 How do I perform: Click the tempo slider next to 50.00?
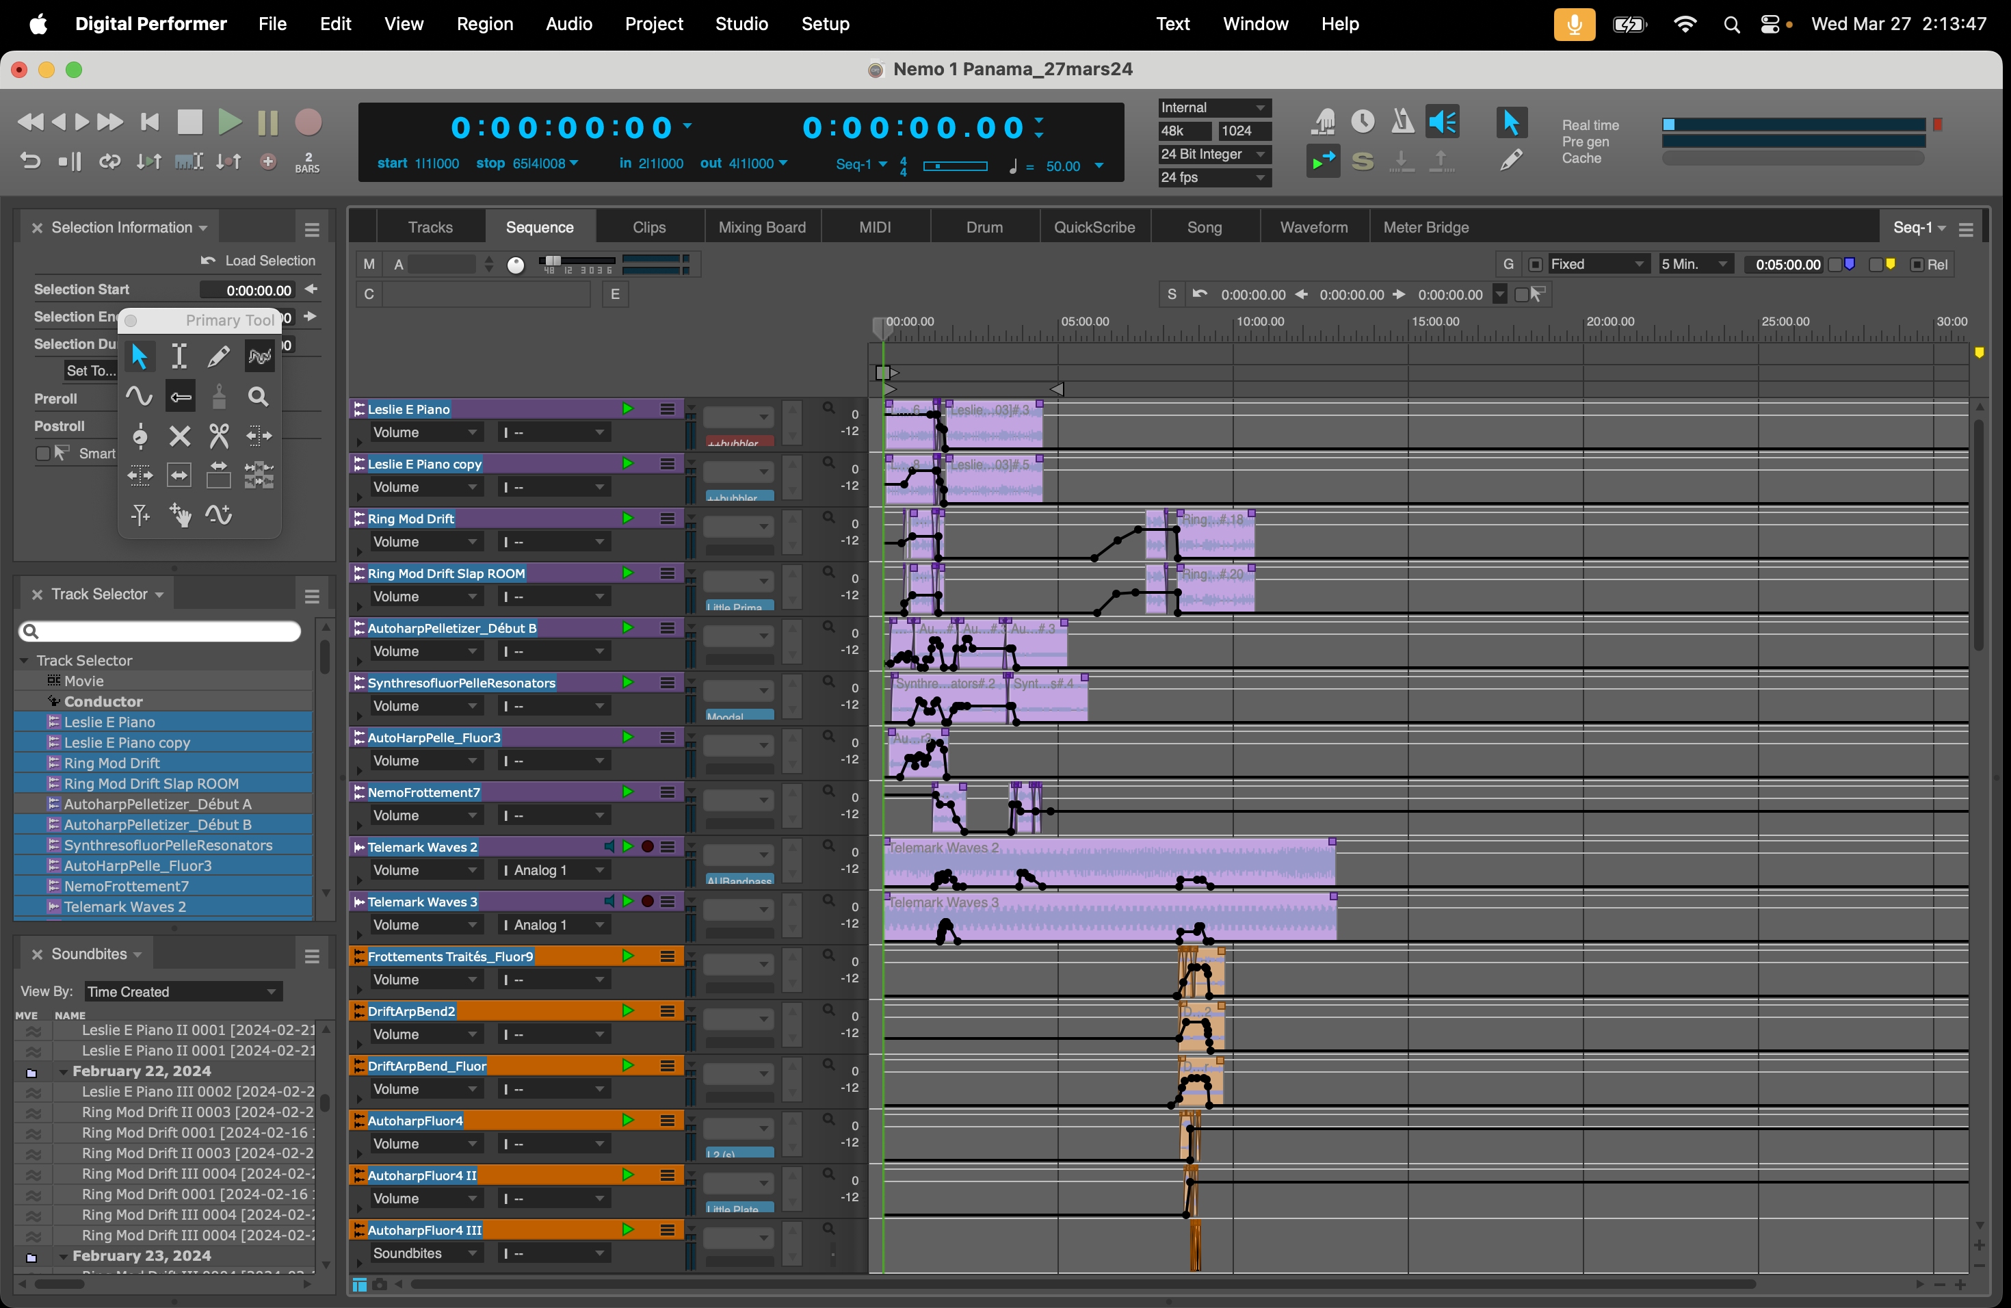tap(955, 166)
